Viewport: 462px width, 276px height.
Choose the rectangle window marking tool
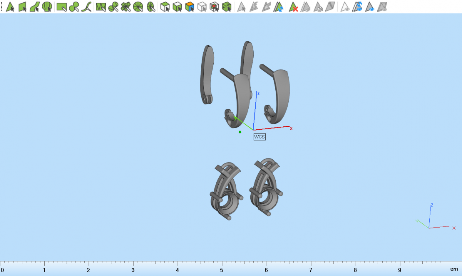62,7
